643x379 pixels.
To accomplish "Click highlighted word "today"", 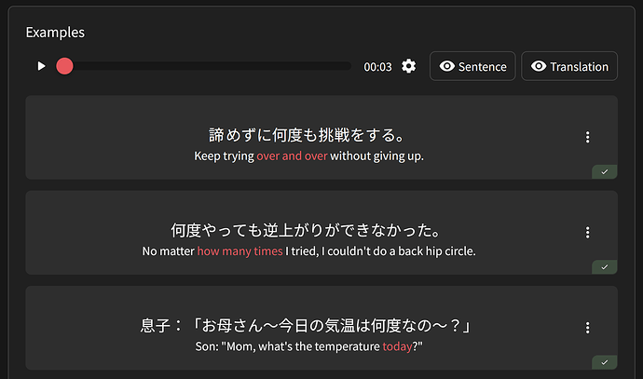I will click(x=398, y=346).
